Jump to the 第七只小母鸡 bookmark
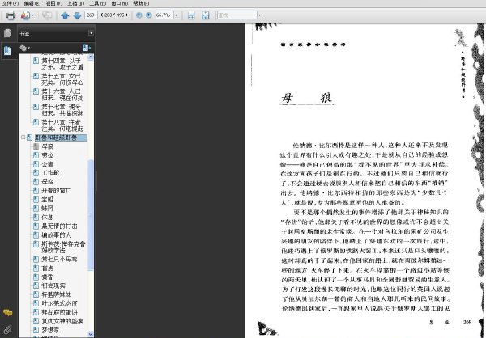The height and width of the screenshot is (338, 486). (x=59, y=259)
